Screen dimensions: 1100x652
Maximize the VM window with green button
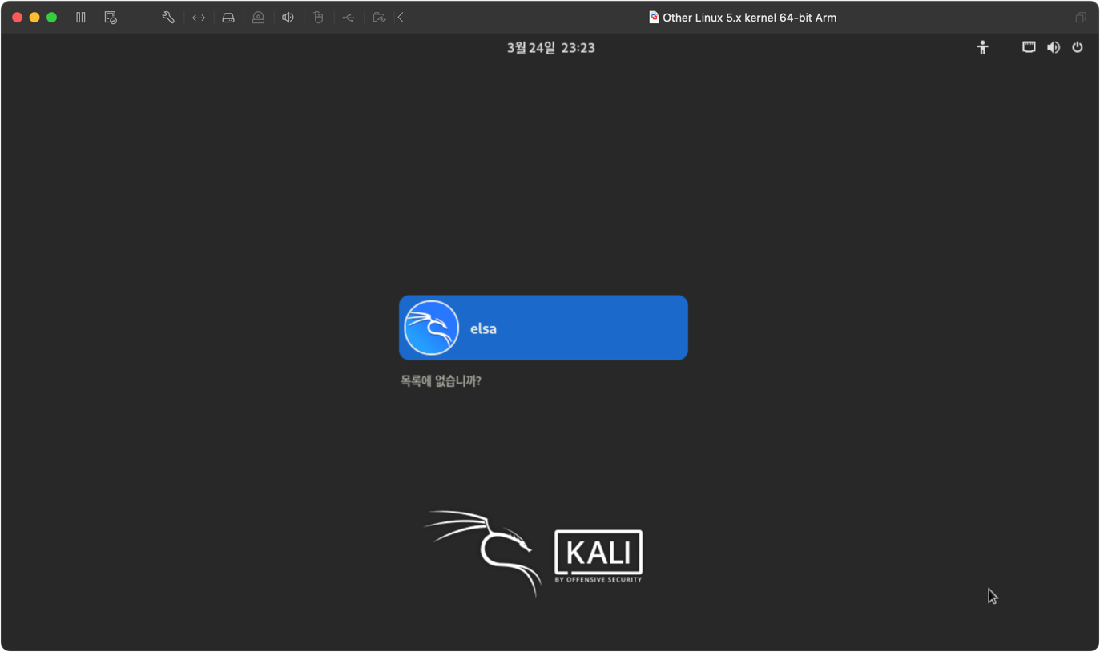tap(52, 18)
